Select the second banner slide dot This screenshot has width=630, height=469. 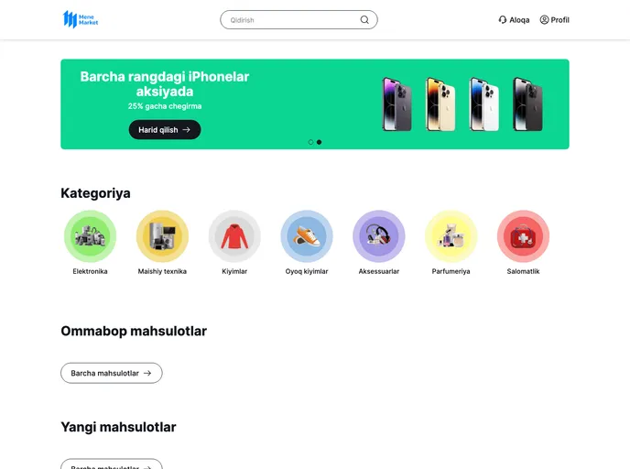pos(319,142)
